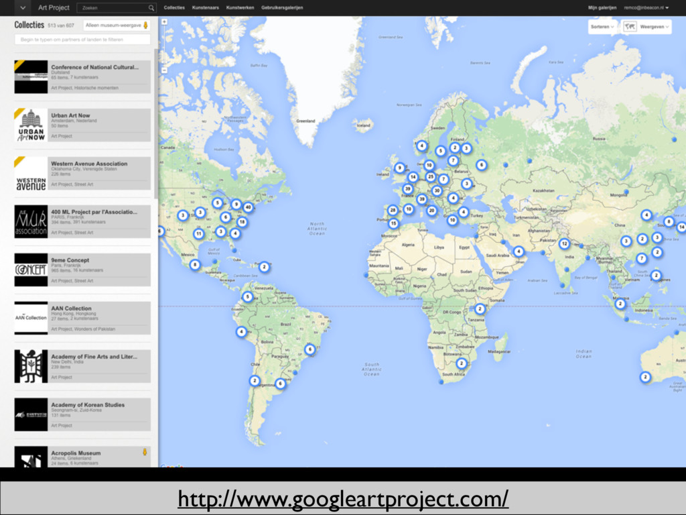Open Western Avenue Association collection
The height and width of the screenshot is (515, 686).
pyautogui.click(x=82, y=174)
